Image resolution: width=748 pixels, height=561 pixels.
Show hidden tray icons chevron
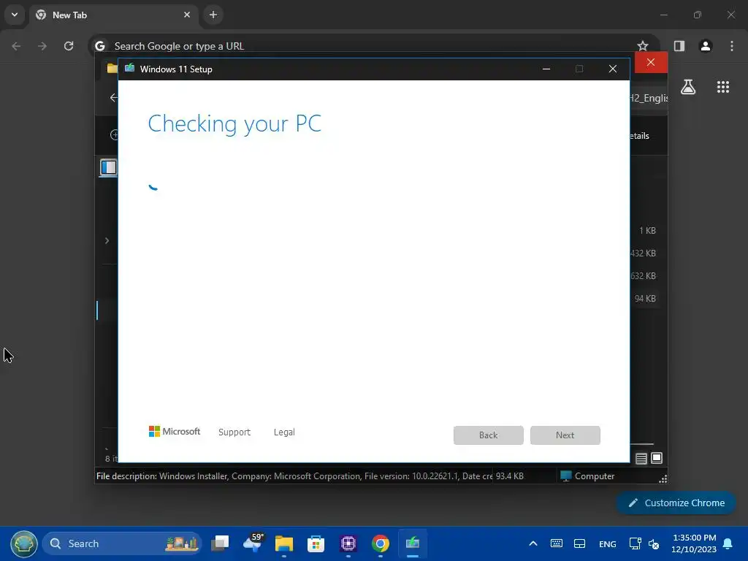coord(533,543)
